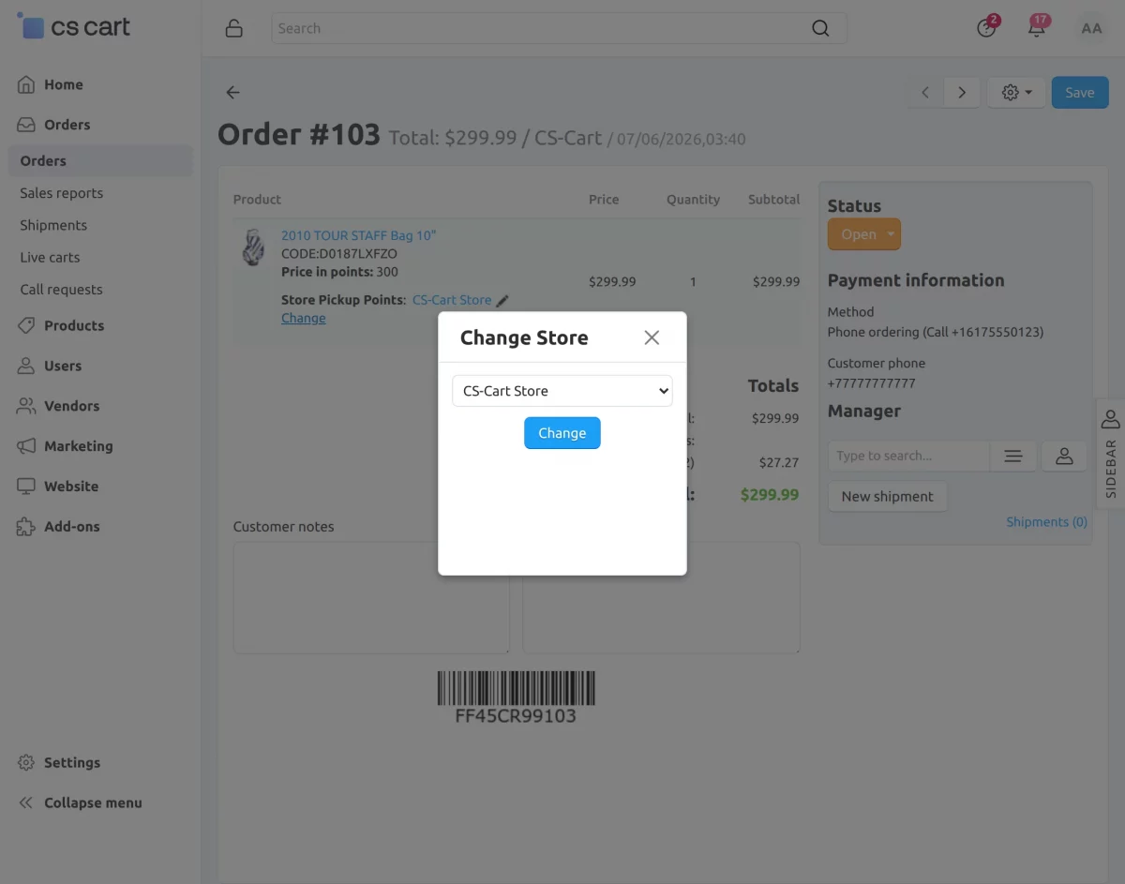Click the CODE:D0187LXFZO text
The image size is (1125, 884).
point(339,254)
